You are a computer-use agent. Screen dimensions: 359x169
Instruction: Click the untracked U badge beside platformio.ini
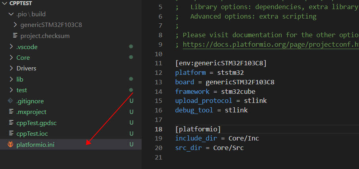[131, 144]
